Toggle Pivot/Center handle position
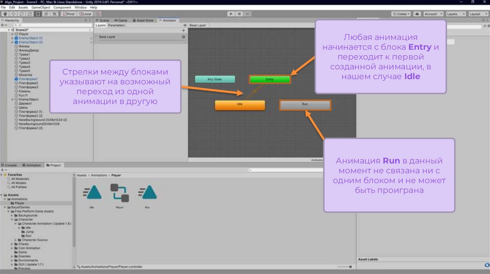Screen dimensions: 490x274 point(68,14)
